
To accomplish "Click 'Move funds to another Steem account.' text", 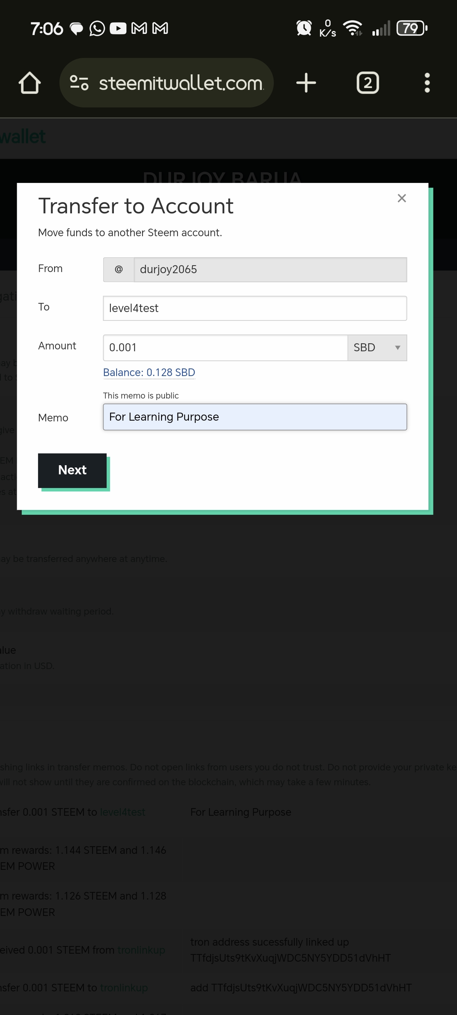I will 130,232.
